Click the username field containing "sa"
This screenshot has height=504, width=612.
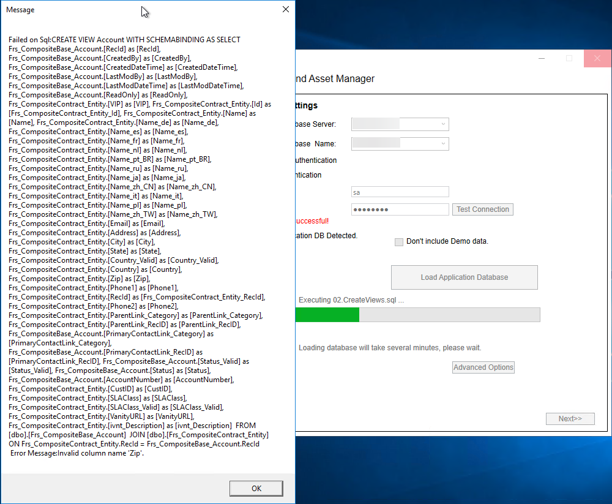(x=400, y=192)
